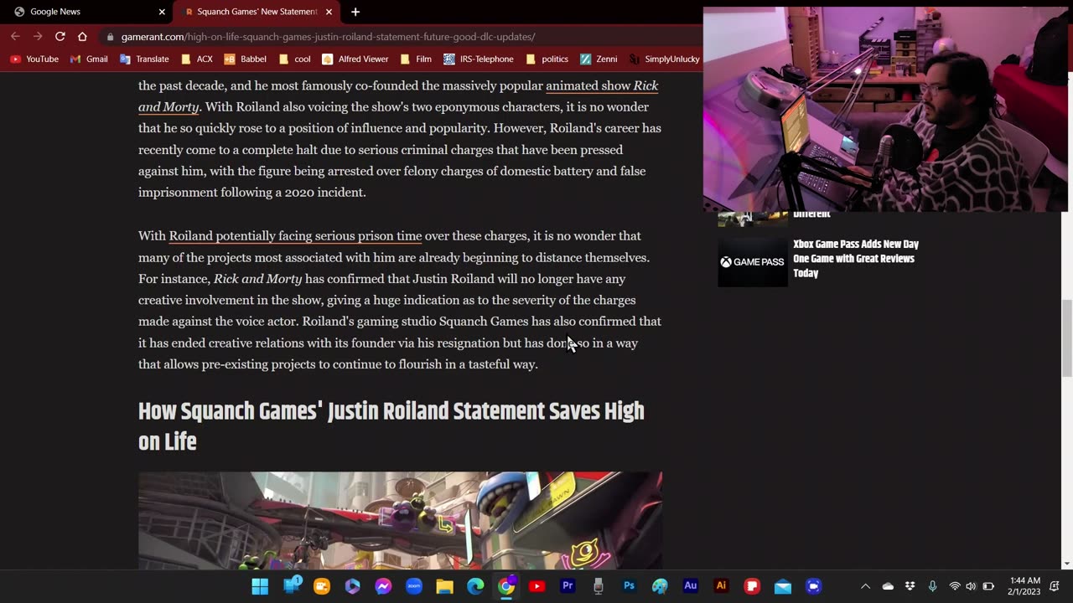Open 'Xbox Game Pass Adds New Day One Game' headline
Image resolution: width=1073 pixels, height=603 pixels.
click(856, 259)
